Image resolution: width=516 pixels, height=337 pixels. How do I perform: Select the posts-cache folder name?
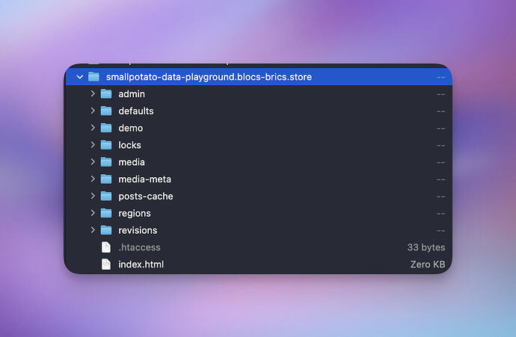(x=146, y=197)
